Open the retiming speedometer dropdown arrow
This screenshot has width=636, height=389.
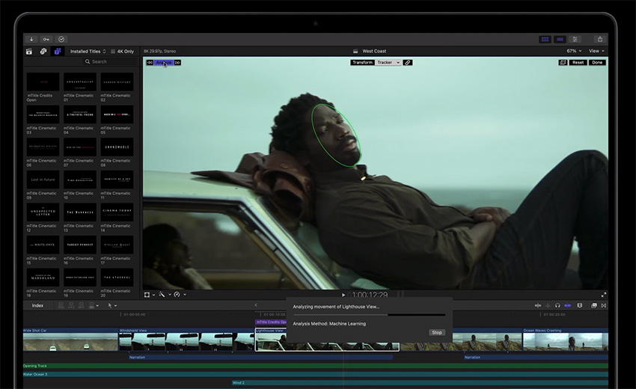coord(185,295)
